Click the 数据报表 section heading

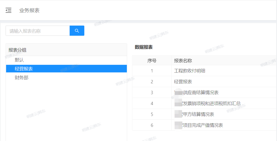tap(144, 47)
